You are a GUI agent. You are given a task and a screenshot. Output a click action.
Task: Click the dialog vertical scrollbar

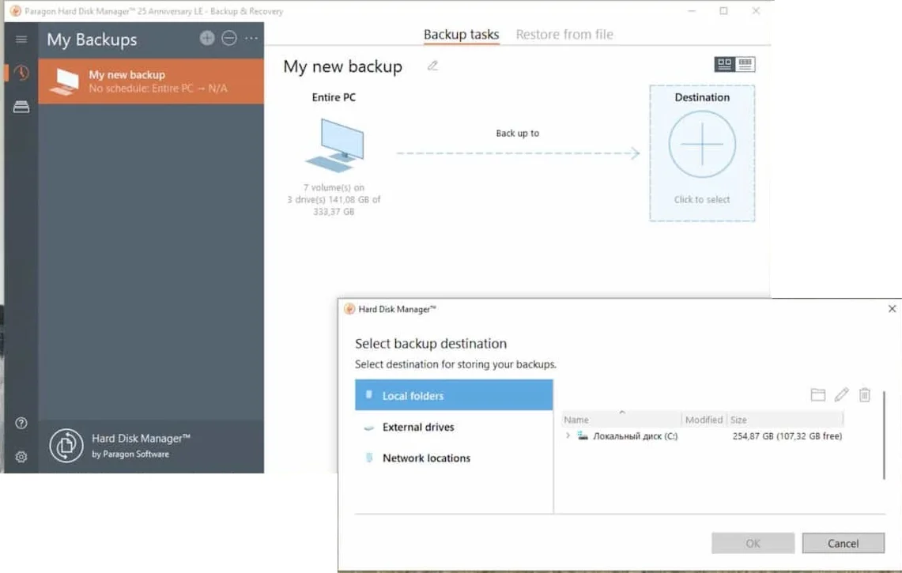tap(884, 435)
